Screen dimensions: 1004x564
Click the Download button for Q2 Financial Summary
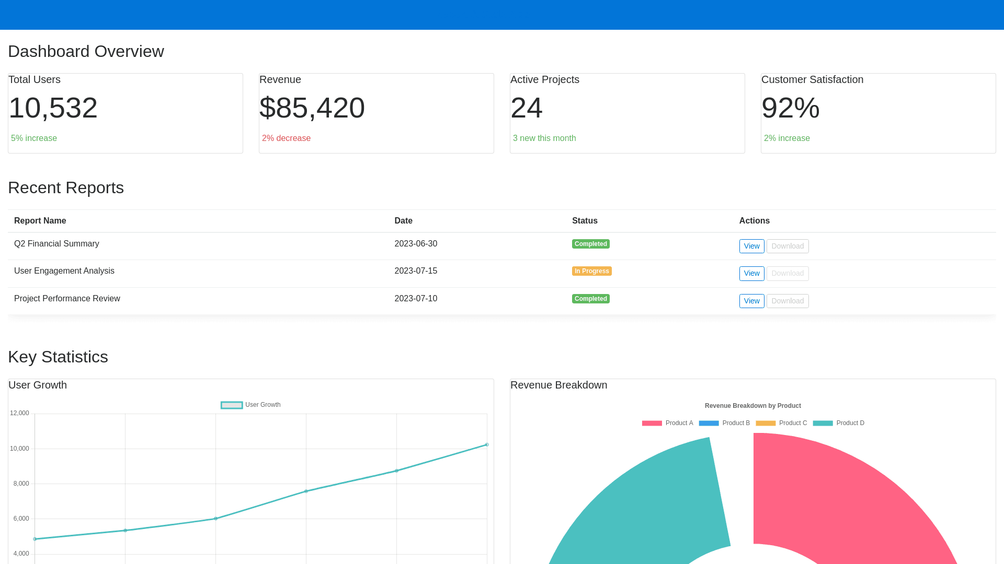tap(788, 246)
